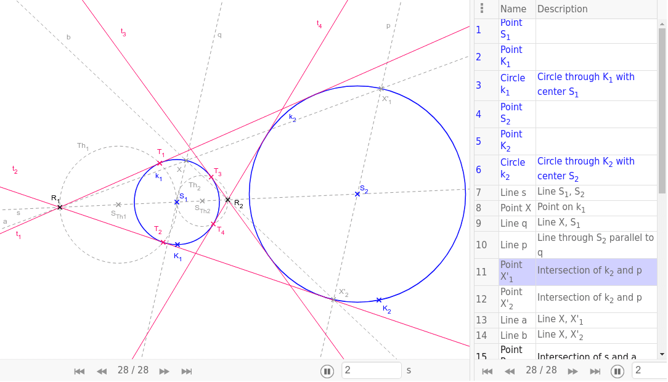Image resolution: width=668 pixels, height=382 pixels.
Task: Click the animation delay field showing 2
Action: (x=371, y=370)
